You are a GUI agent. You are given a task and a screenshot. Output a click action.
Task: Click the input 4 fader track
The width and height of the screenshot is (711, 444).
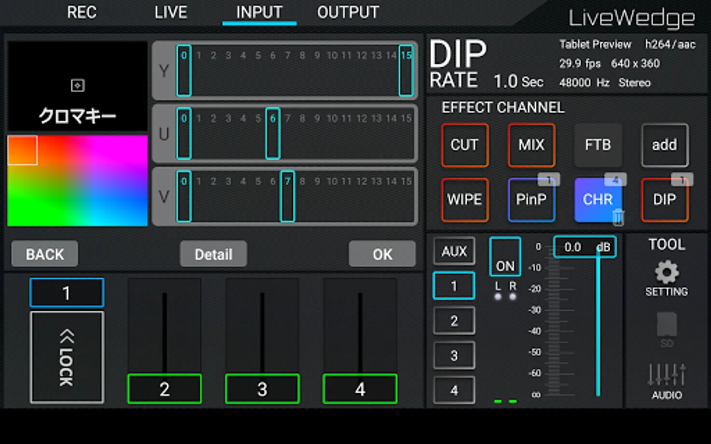click(x=360, y=333)
